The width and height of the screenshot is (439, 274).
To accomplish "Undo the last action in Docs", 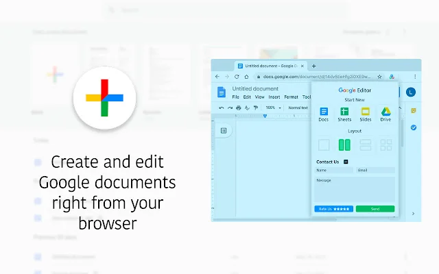I will 221,108.
